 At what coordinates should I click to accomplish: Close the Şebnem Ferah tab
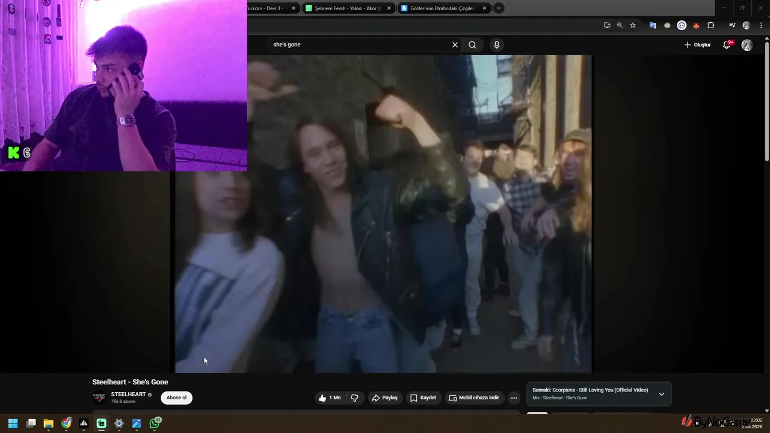(x=389, y=8)
